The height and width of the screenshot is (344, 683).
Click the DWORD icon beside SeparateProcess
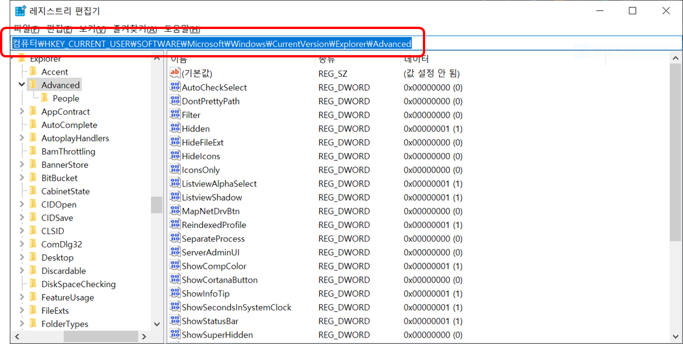(175, 238)
